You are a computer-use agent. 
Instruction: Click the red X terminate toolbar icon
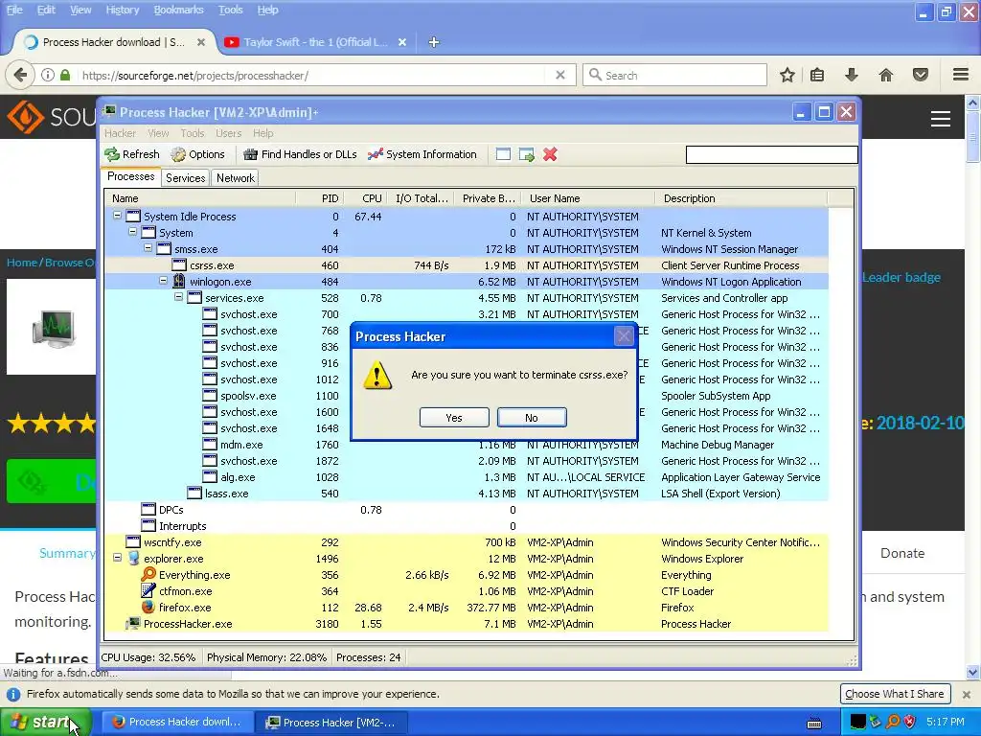(x=550, y=154)
